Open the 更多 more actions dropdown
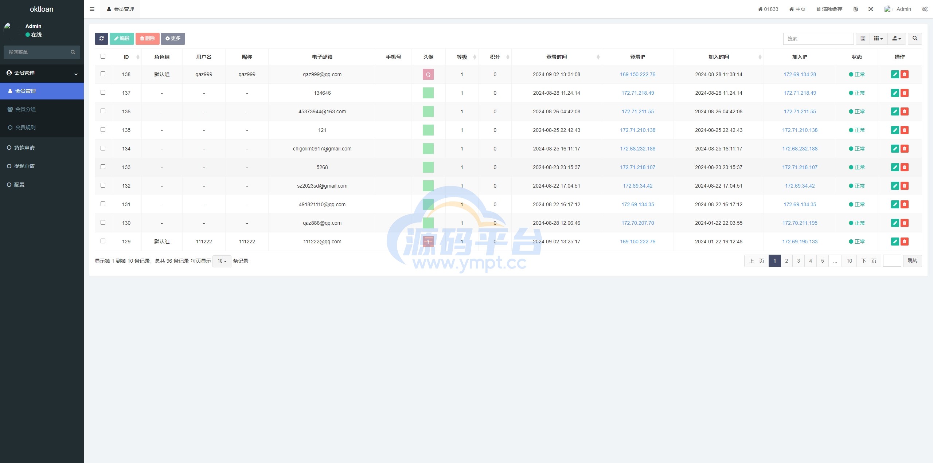933x463 pixels. [173, 39]
